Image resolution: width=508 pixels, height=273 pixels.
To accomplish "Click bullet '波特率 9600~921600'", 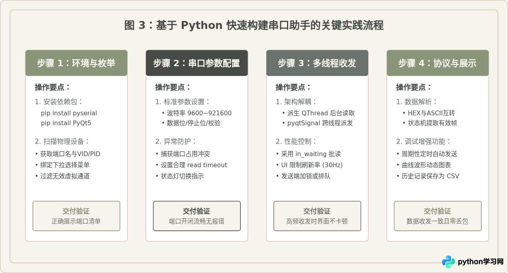I will click(x=196, y=113).
